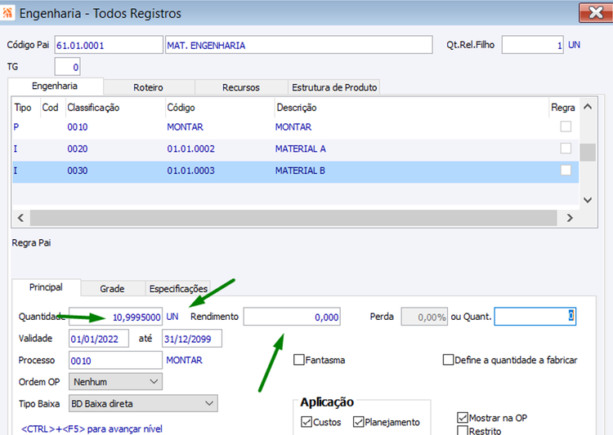Open the Ordem OP dropdown
This screenshot has height=435, width=613.
point(115,381)
